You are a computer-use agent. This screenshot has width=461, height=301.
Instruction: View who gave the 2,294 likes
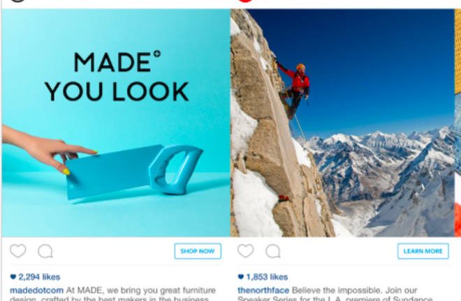(39, 277)
